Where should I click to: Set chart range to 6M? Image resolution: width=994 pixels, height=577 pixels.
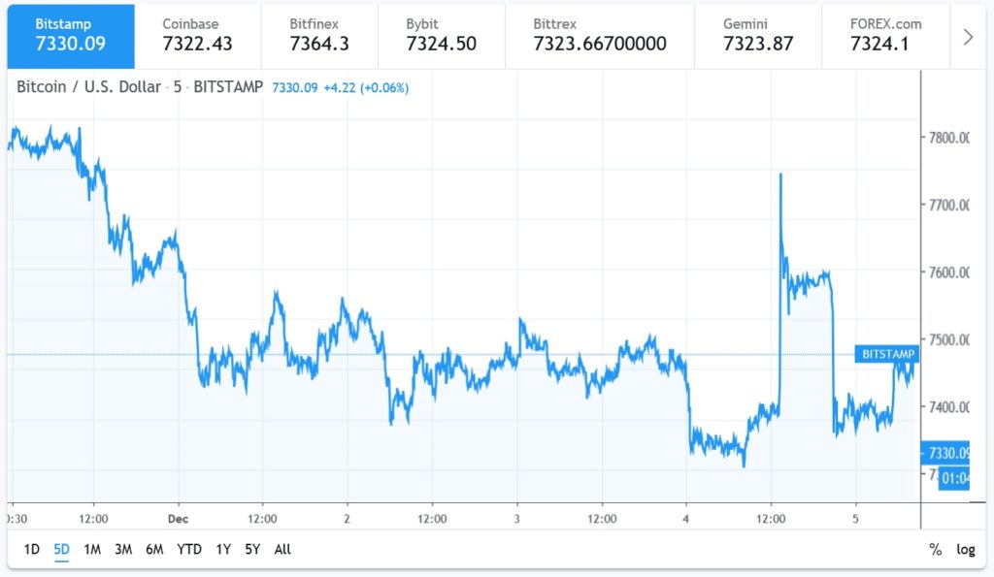point(154,550)
